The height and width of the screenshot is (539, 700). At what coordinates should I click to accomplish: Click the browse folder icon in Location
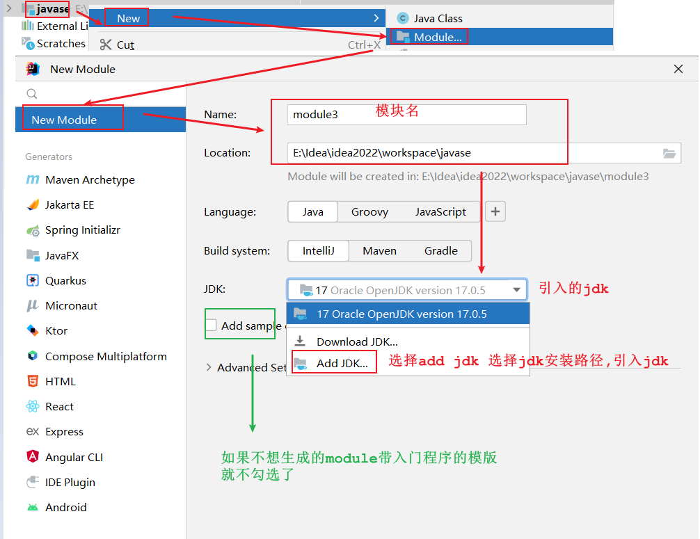click(x=669, y=153)
